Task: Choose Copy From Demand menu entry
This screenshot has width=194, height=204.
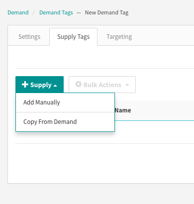Action: click(x=65, y=122)
